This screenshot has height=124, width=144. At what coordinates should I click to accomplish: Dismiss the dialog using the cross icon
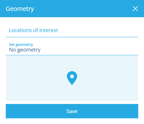[135, 9]
